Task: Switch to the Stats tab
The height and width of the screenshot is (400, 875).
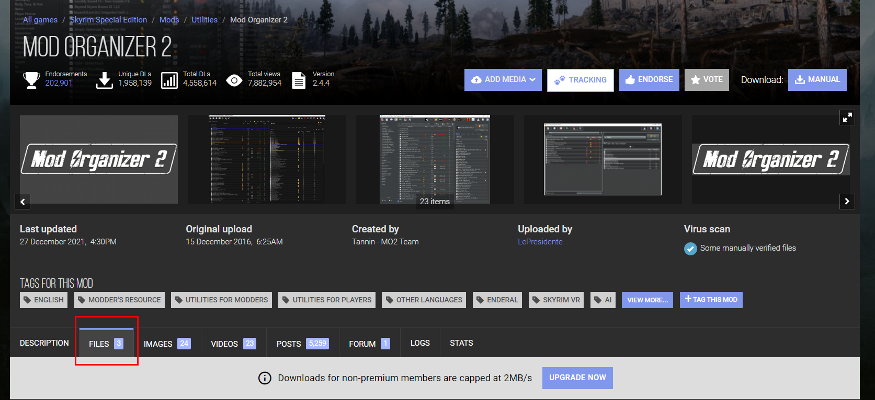Action: [461, 343]
